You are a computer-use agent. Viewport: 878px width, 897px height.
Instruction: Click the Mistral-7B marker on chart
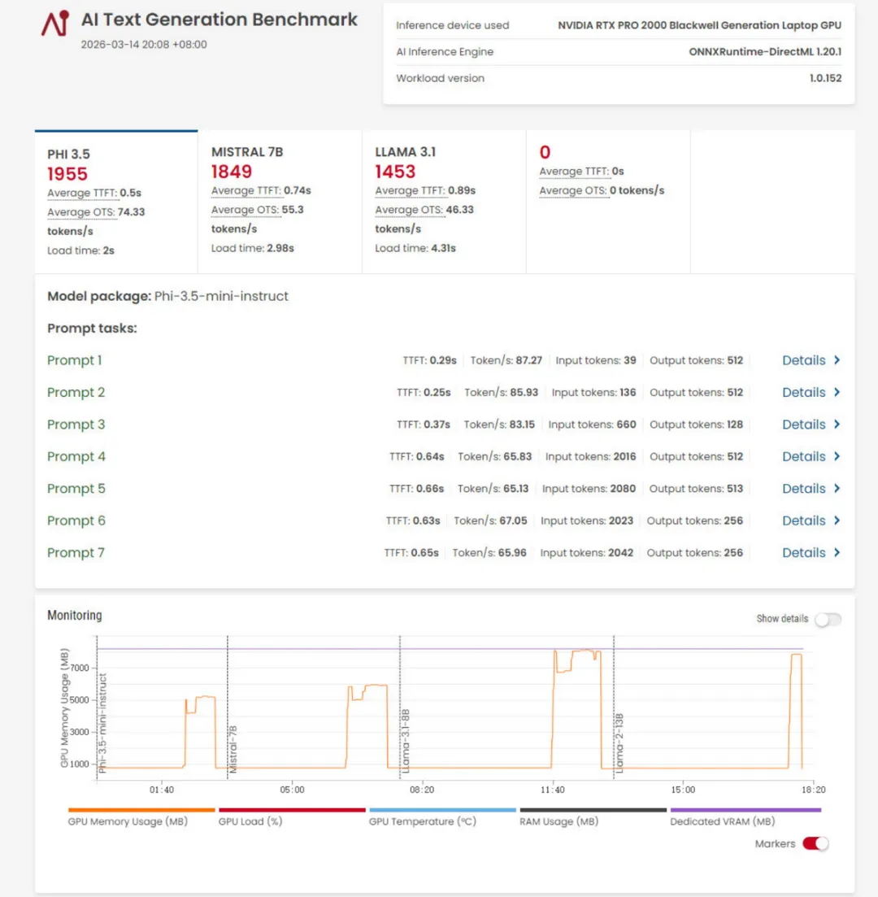pos(233,748)
